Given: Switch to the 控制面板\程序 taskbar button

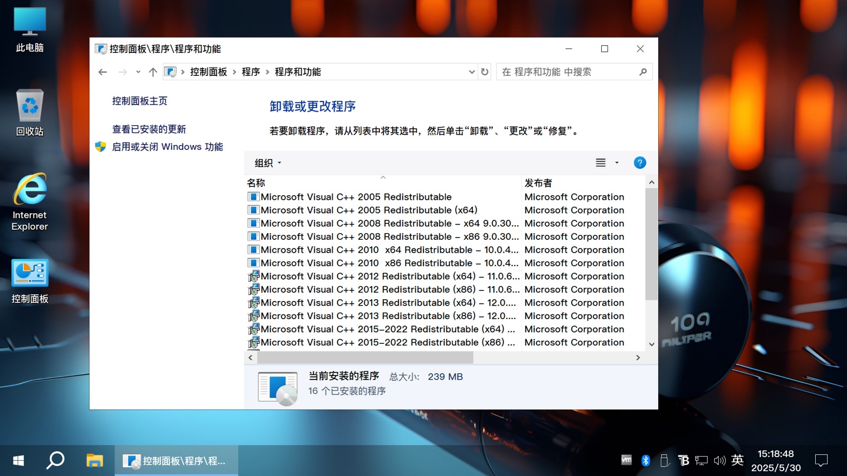Looking at the screenshot, I should 176,461.
